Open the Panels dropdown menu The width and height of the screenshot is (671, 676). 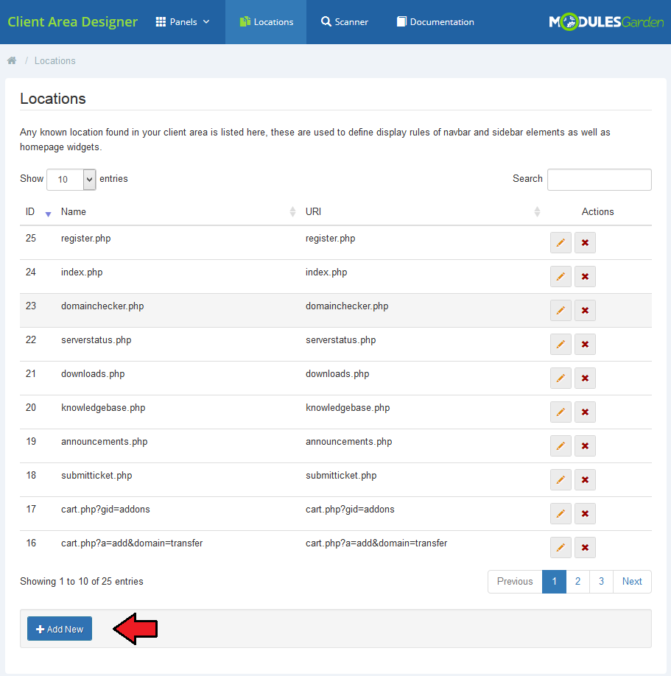183,22
